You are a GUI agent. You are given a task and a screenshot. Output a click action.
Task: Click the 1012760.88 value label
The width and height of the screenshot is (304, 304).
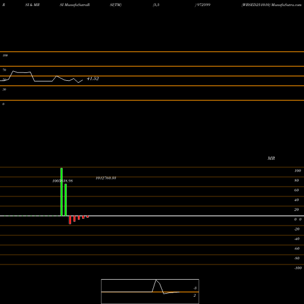(106, 178)
